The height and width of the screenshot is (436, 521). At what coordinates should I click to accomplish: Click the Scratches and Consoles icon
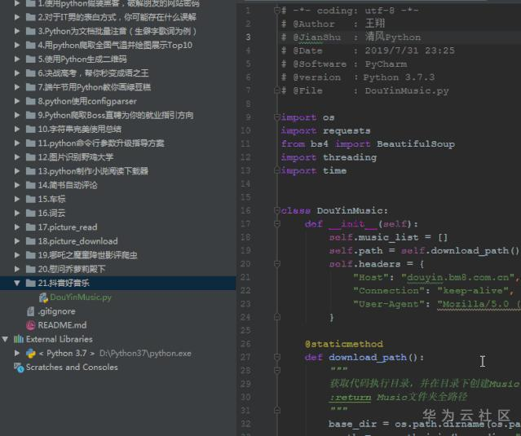19,368
